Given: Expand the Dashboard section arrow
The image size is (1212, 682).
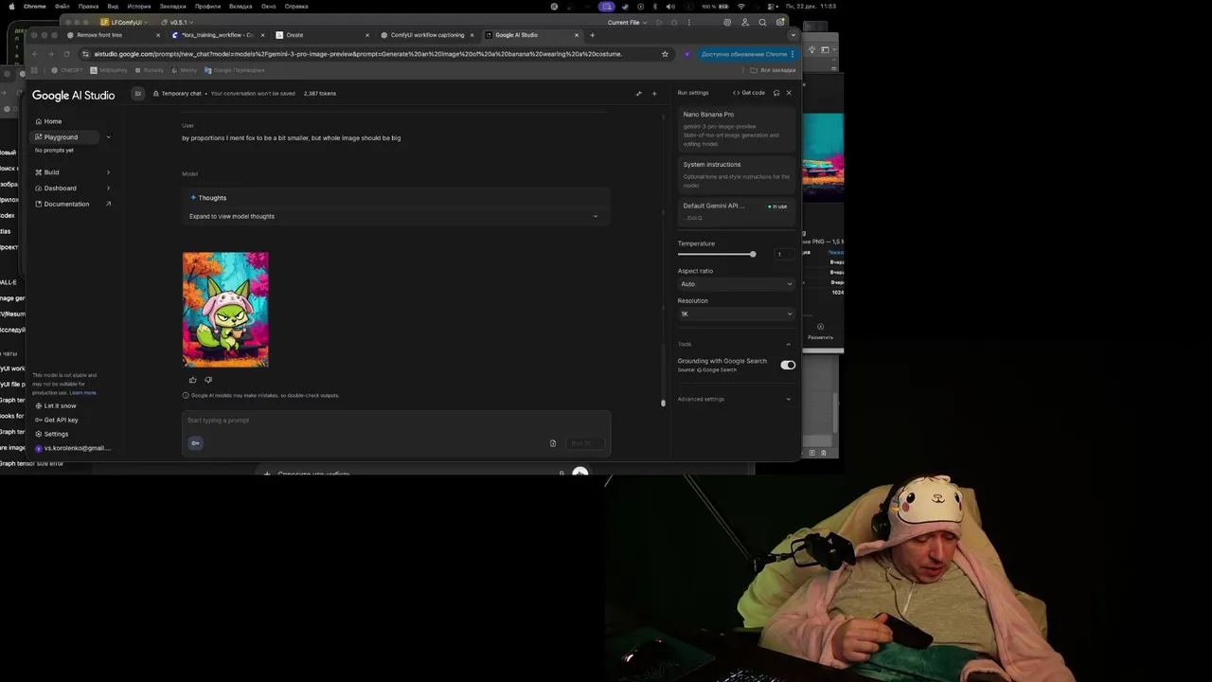Looking at the screenshot, I should point(108,188).
